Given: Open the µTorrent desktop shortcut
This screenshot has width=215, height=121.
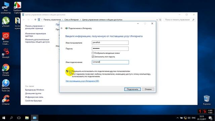Looking at the screenshot, I should [x=6, y=22].
